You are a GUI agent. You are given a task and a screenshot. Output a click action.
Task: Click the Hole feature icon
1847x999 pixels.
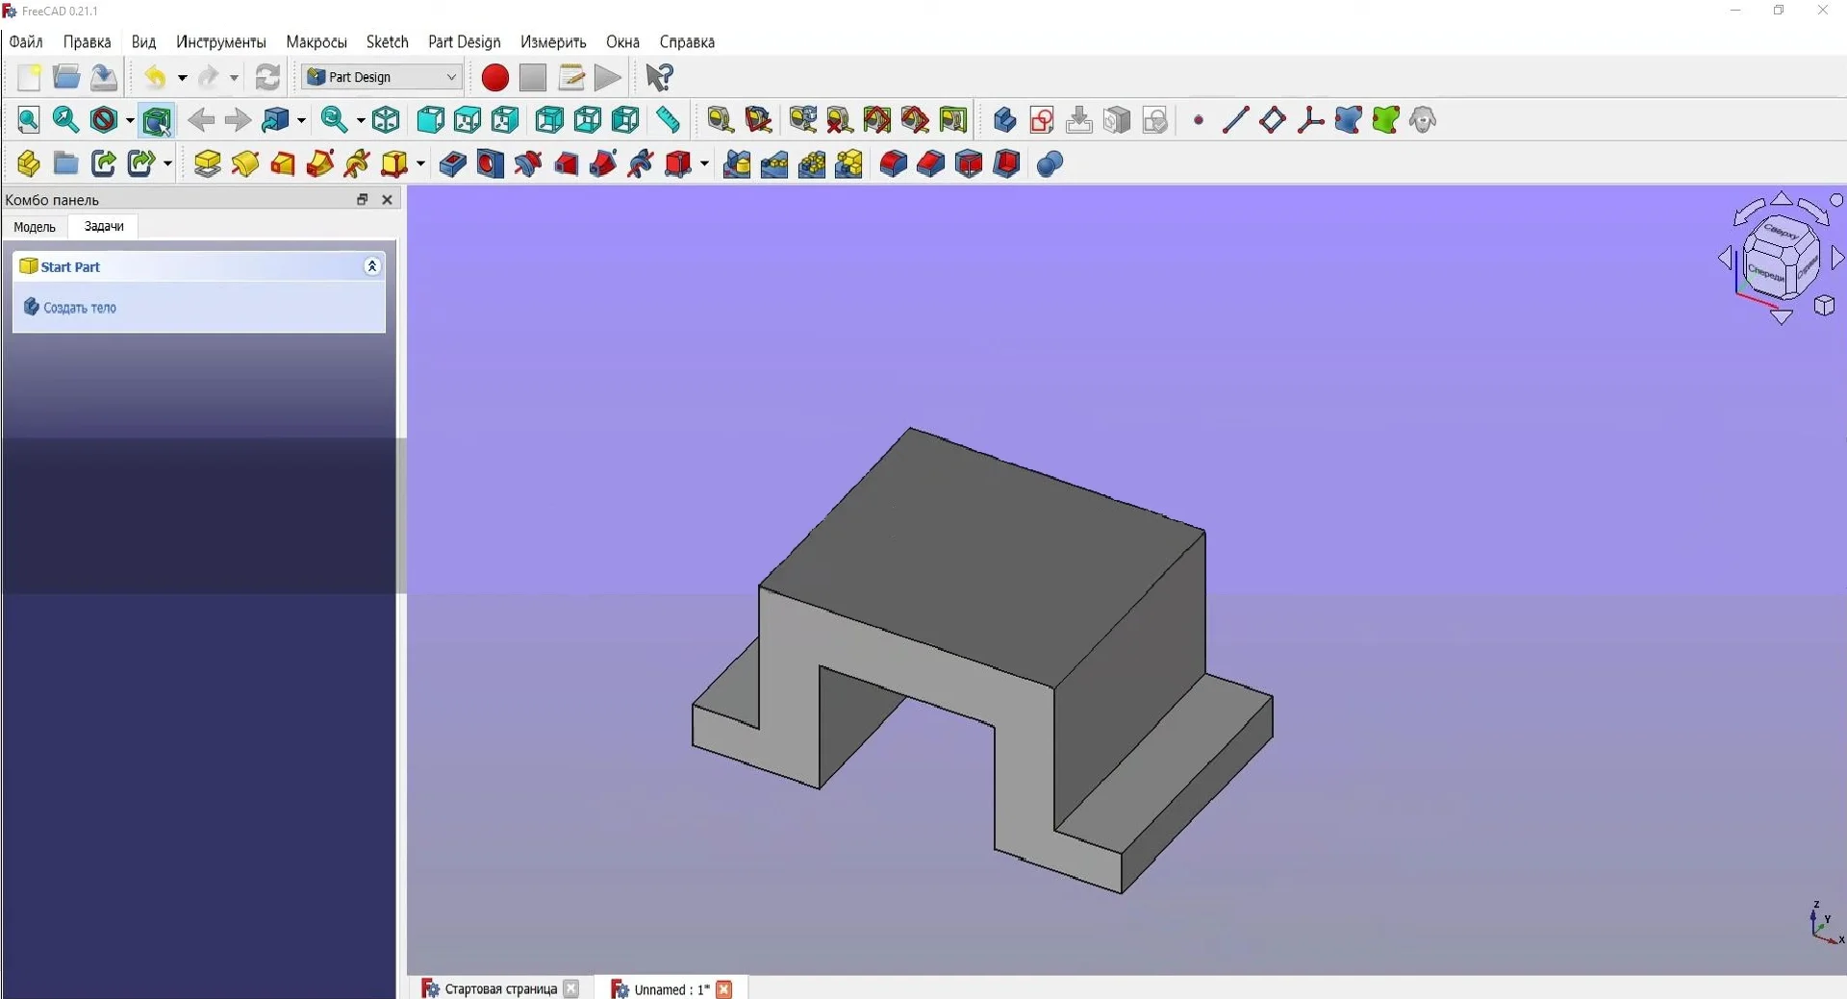tap(490, 164)
